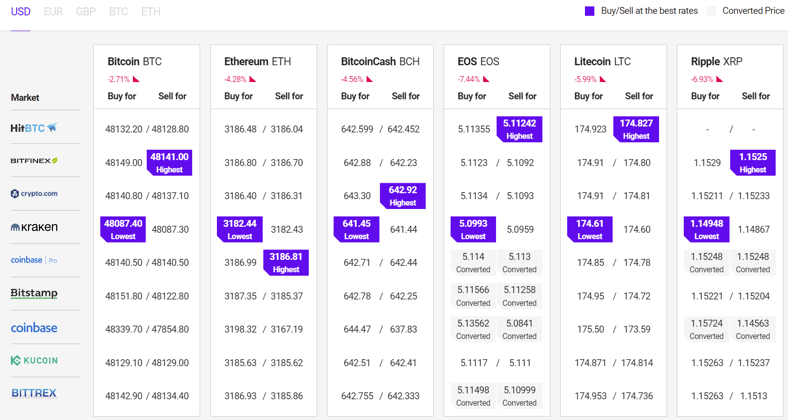This screenshot has width=788, height=420.
Task: Click Bitfinex highest XRP sell price 1.1525
Action: 753,163
